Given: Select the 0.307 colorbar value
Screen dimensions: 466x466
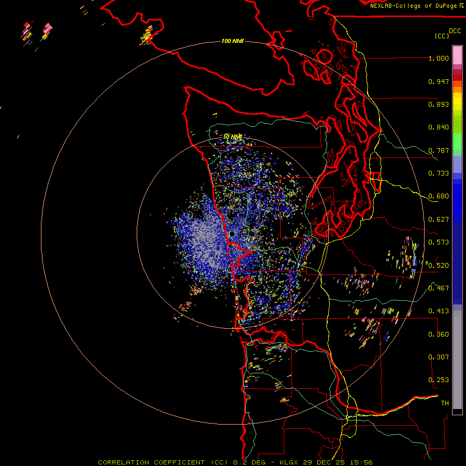Looking at the screenshot, I should [x=439, y=357].
